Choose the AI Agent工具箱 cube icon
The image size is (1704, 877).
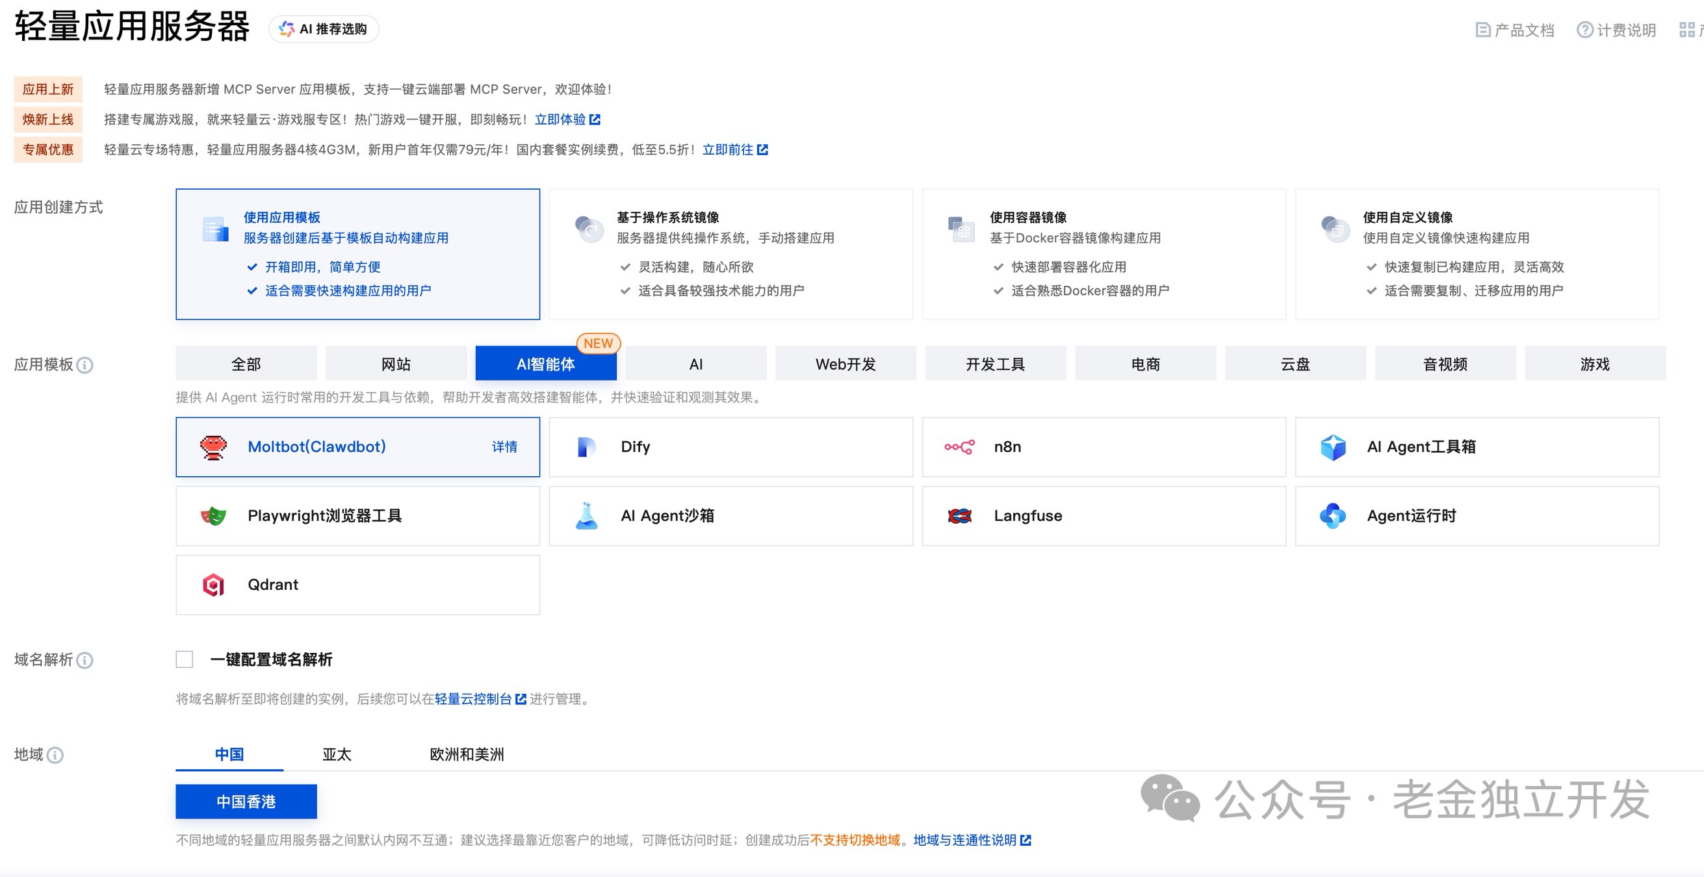click(1333, 447)
